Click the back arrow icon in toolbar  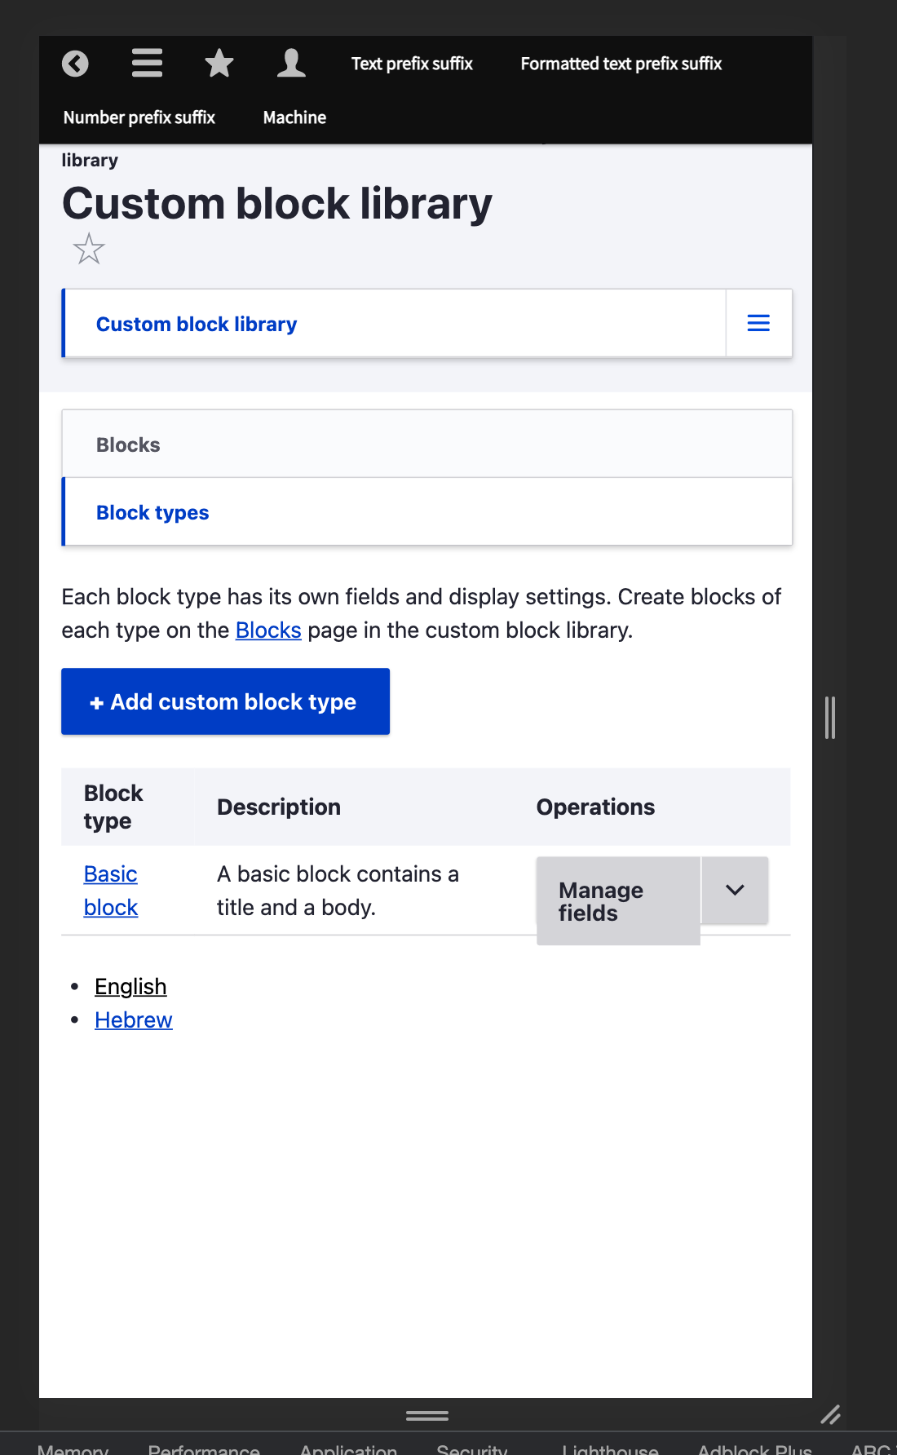[75, 64]
